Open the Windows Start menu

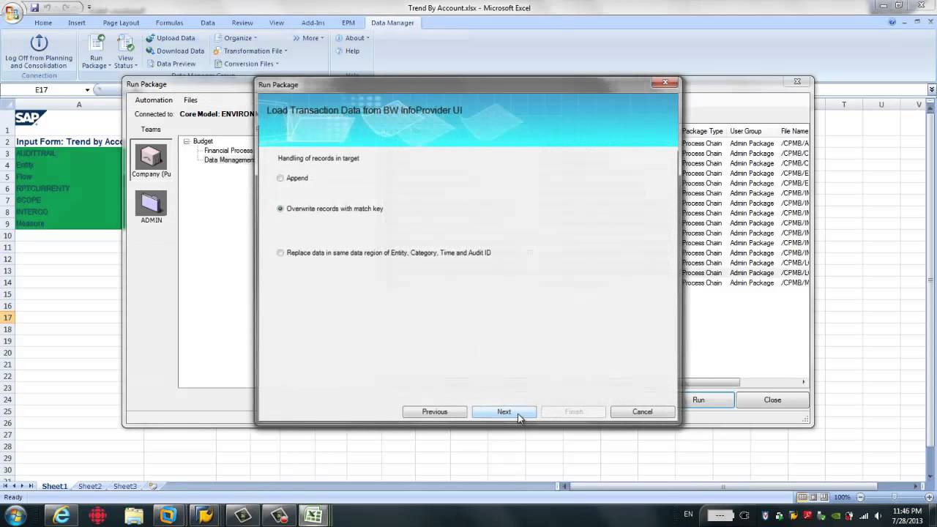(16, 515)
